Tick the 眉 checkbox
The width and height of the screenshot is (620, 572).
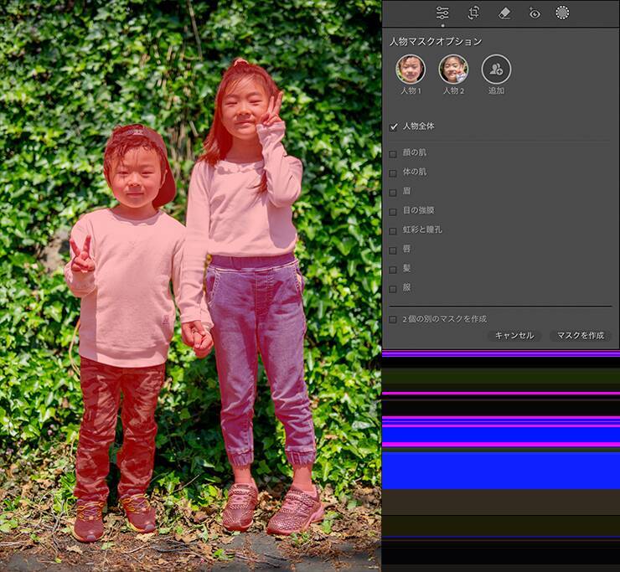pos(393,192)
